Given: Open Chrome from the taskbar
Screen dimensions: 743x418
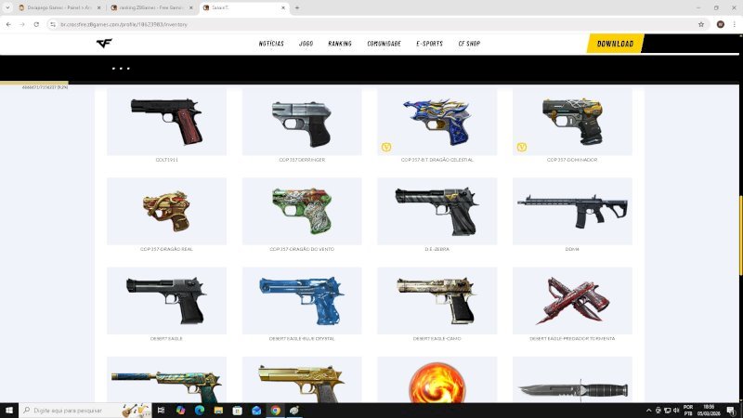Looking at the screenshot, I should (x=275, y=411).
